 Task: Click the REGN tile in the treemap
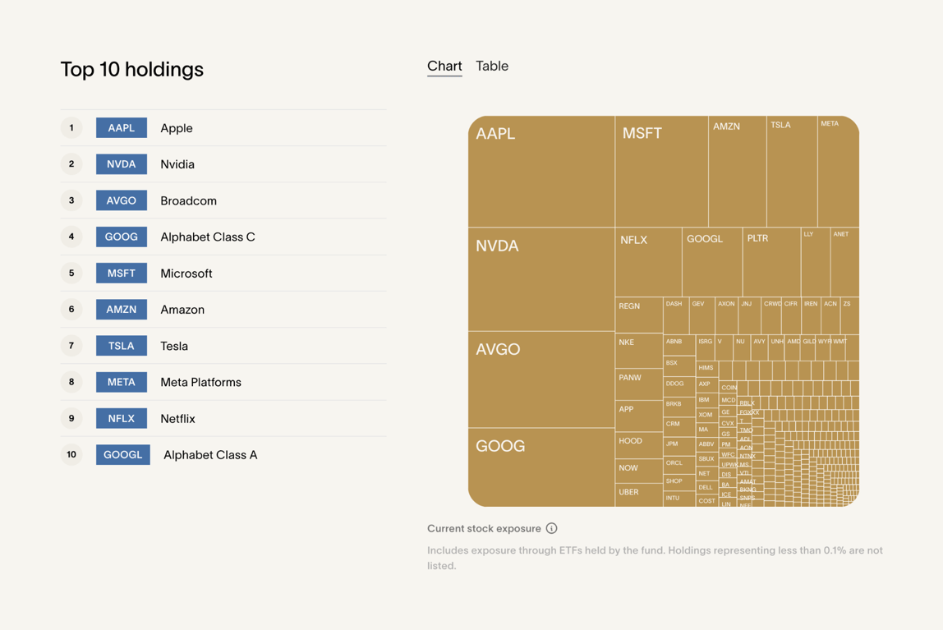[x=639, y=315]
